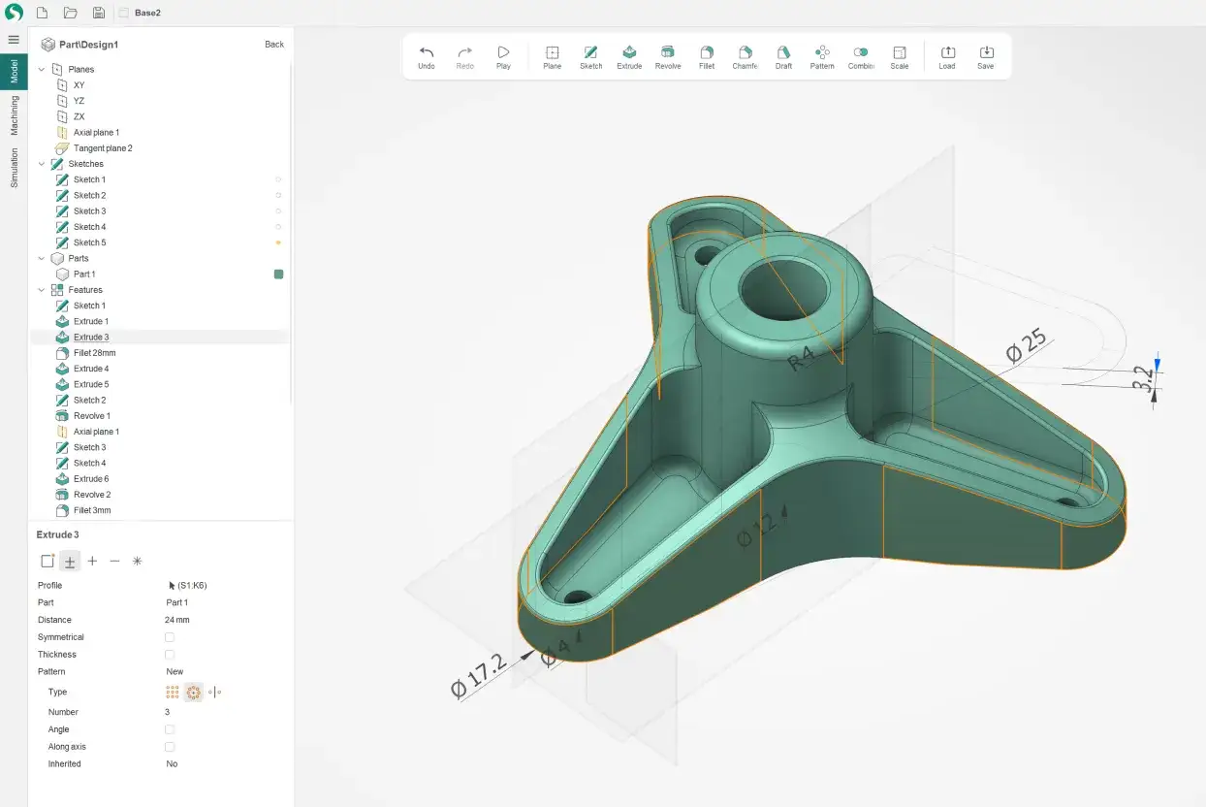Viewport: 1206px width, 807px height.
Task: Enable the Thickness checkbox
Action: (x=170, y=655)
